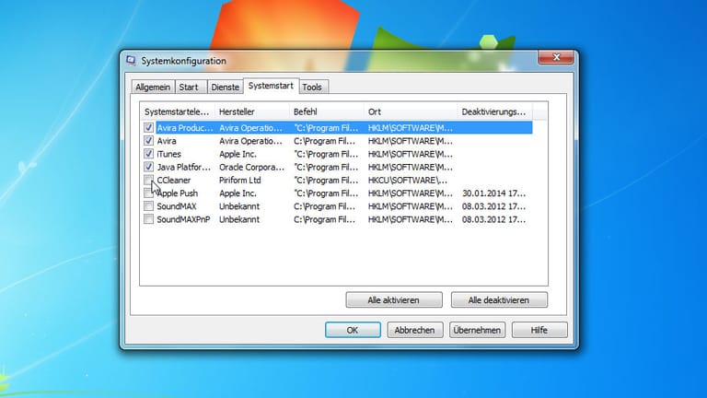The height and width of the screenshot is (398, 707).
Task: Switch to the Allgemein tab
Action: pyautogui.click(x=153, y=88)
